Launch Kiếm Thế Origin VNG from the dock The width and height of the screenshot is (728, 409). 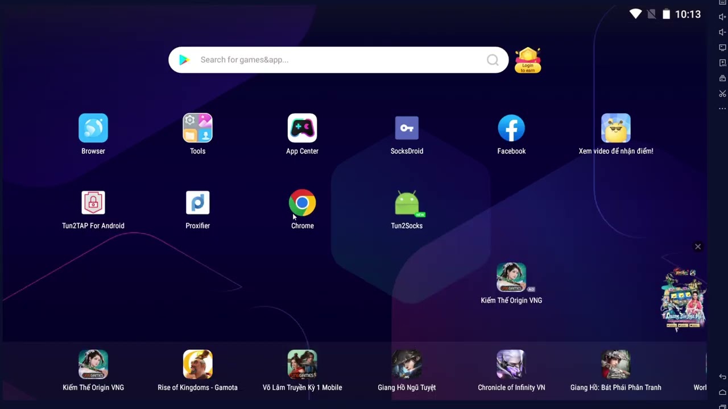coord(93,364)
